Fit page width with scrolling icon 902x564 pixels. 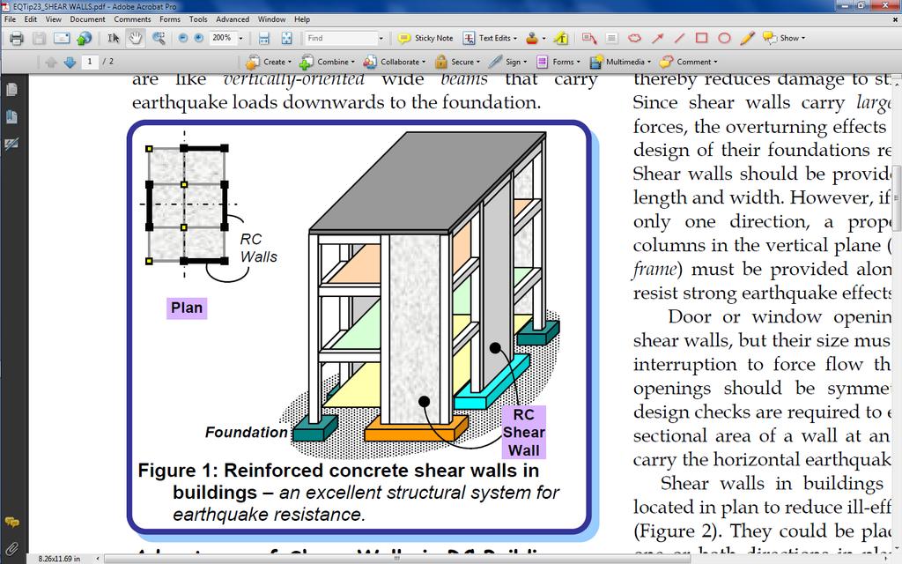pyautogui.click(x=263, y=39)
